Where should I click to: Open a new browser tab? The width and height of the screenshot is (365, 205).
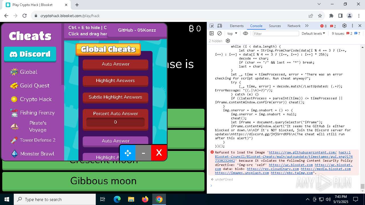click(x=77, y=5)
